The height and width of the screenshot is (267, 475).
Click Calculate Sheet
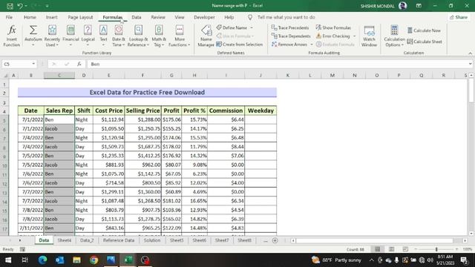click(x=425, y=42)
